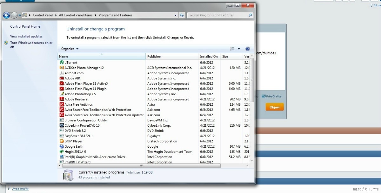Select Adobe Flash Player 11 ActiveX icon
This screenshot has width=381, height=193.
pyautogui.click(x=62, y=83)
